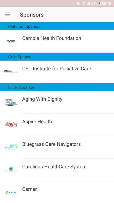Tap the Silver Sponsor section header
The image size is (114, 203).
57,87
